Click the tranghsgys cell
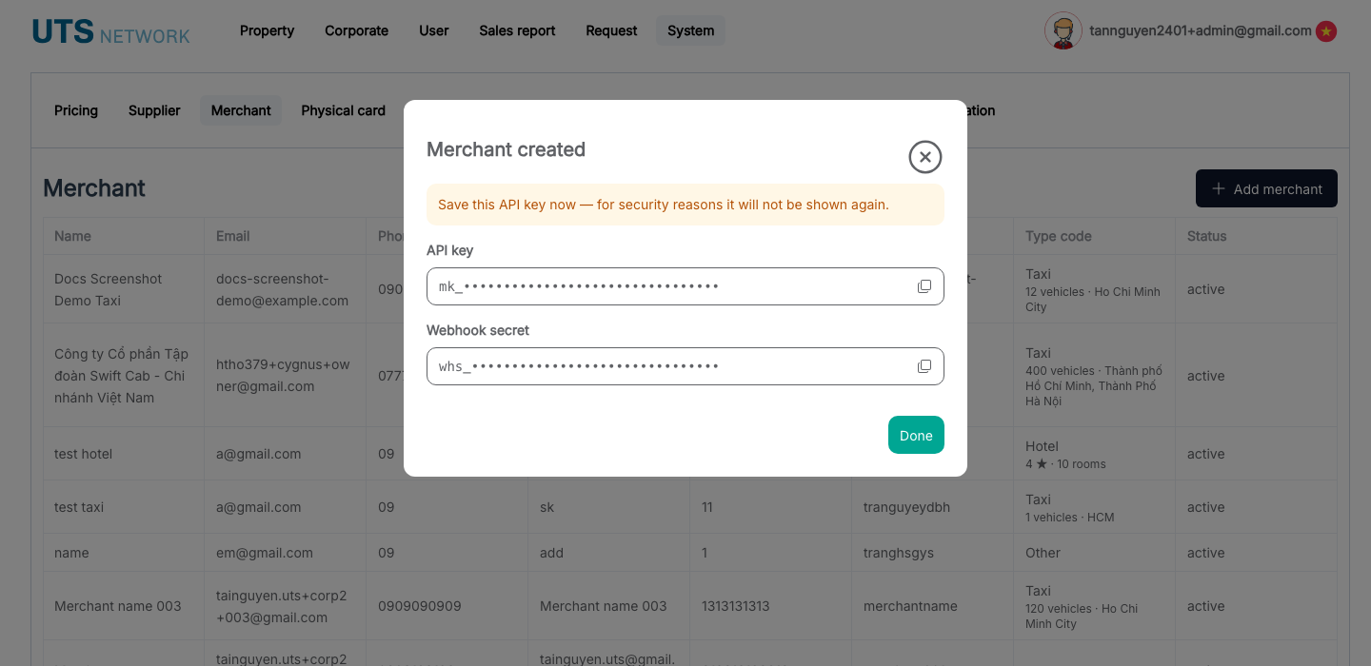1371x666 pixels. pos(899,553)
